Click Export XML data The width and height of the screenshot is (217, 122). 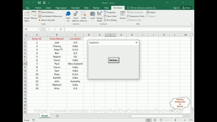[151, 16]
